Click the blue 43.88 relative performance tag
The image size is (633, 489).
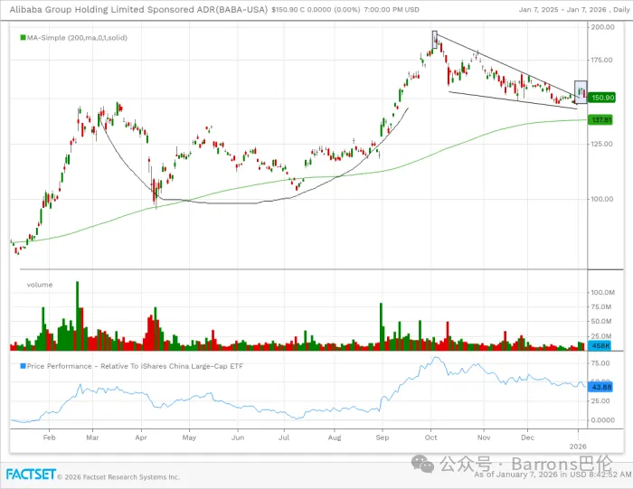pos(600,387)
